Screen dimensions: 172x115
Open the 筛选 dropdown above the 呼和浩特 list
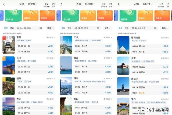[165, 28]
